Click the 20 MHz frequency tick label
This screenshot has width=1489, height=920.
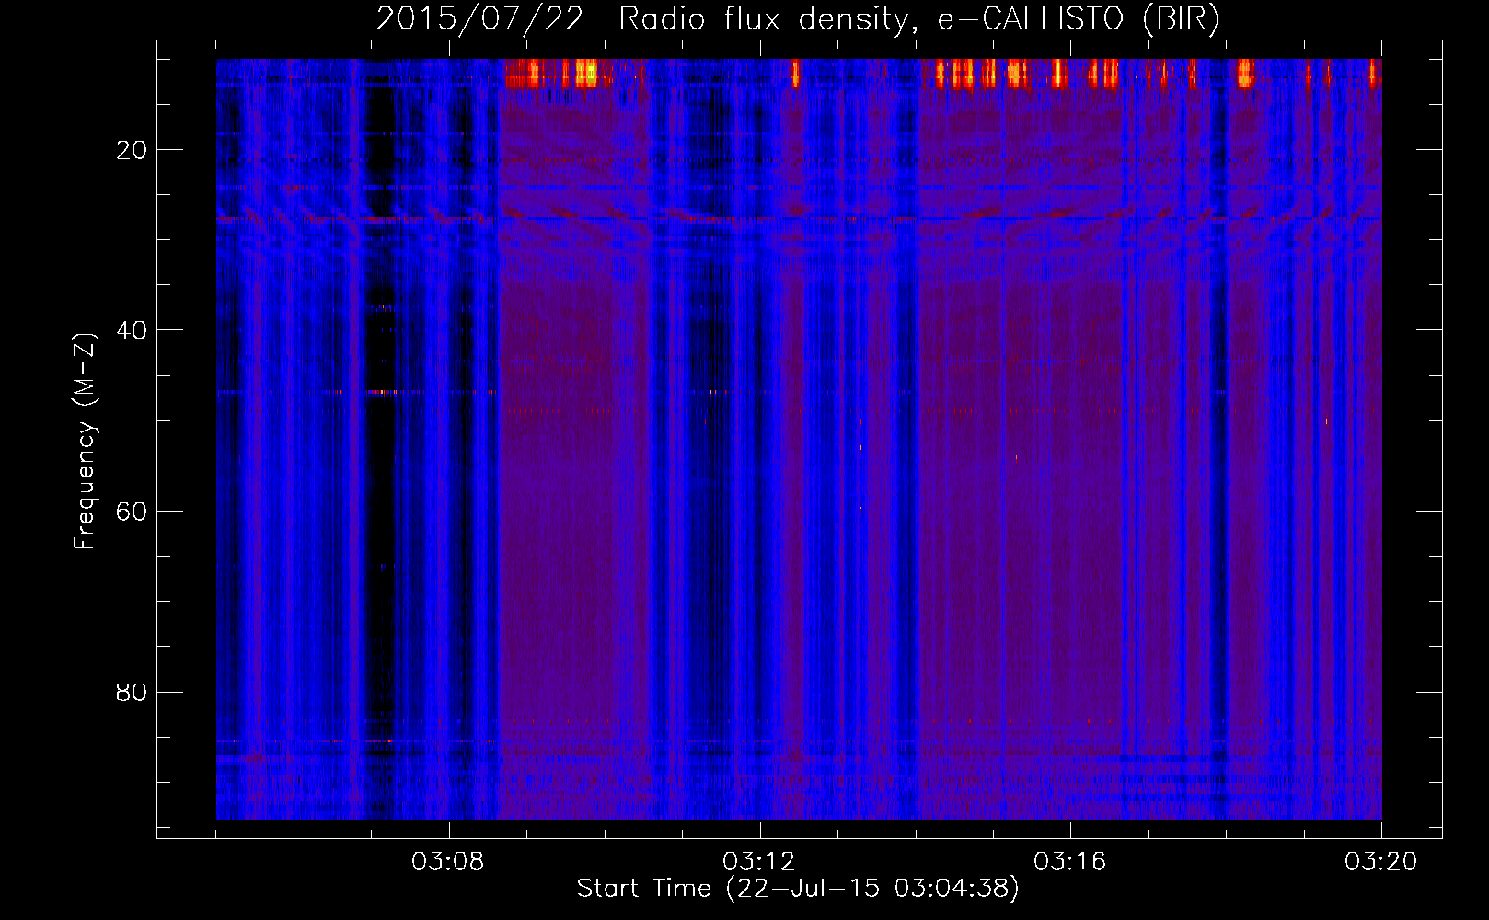pyautogui.click(x=132, y=150)
